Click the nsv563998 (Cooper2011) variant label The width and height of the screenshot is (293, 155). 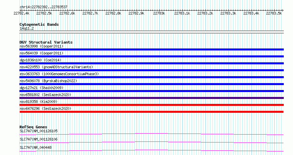(41, 46)
